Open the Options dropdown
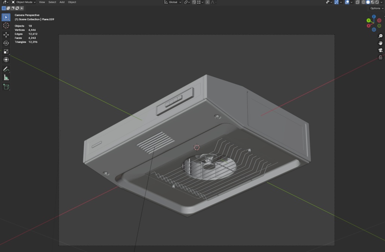This screenshot has height=252, width=385. pyautogui.click(x=377, y=8)
